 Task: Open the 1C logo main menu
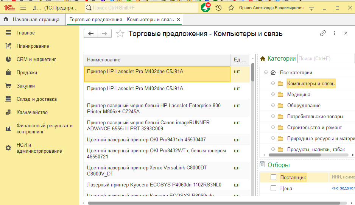(9, 8)
